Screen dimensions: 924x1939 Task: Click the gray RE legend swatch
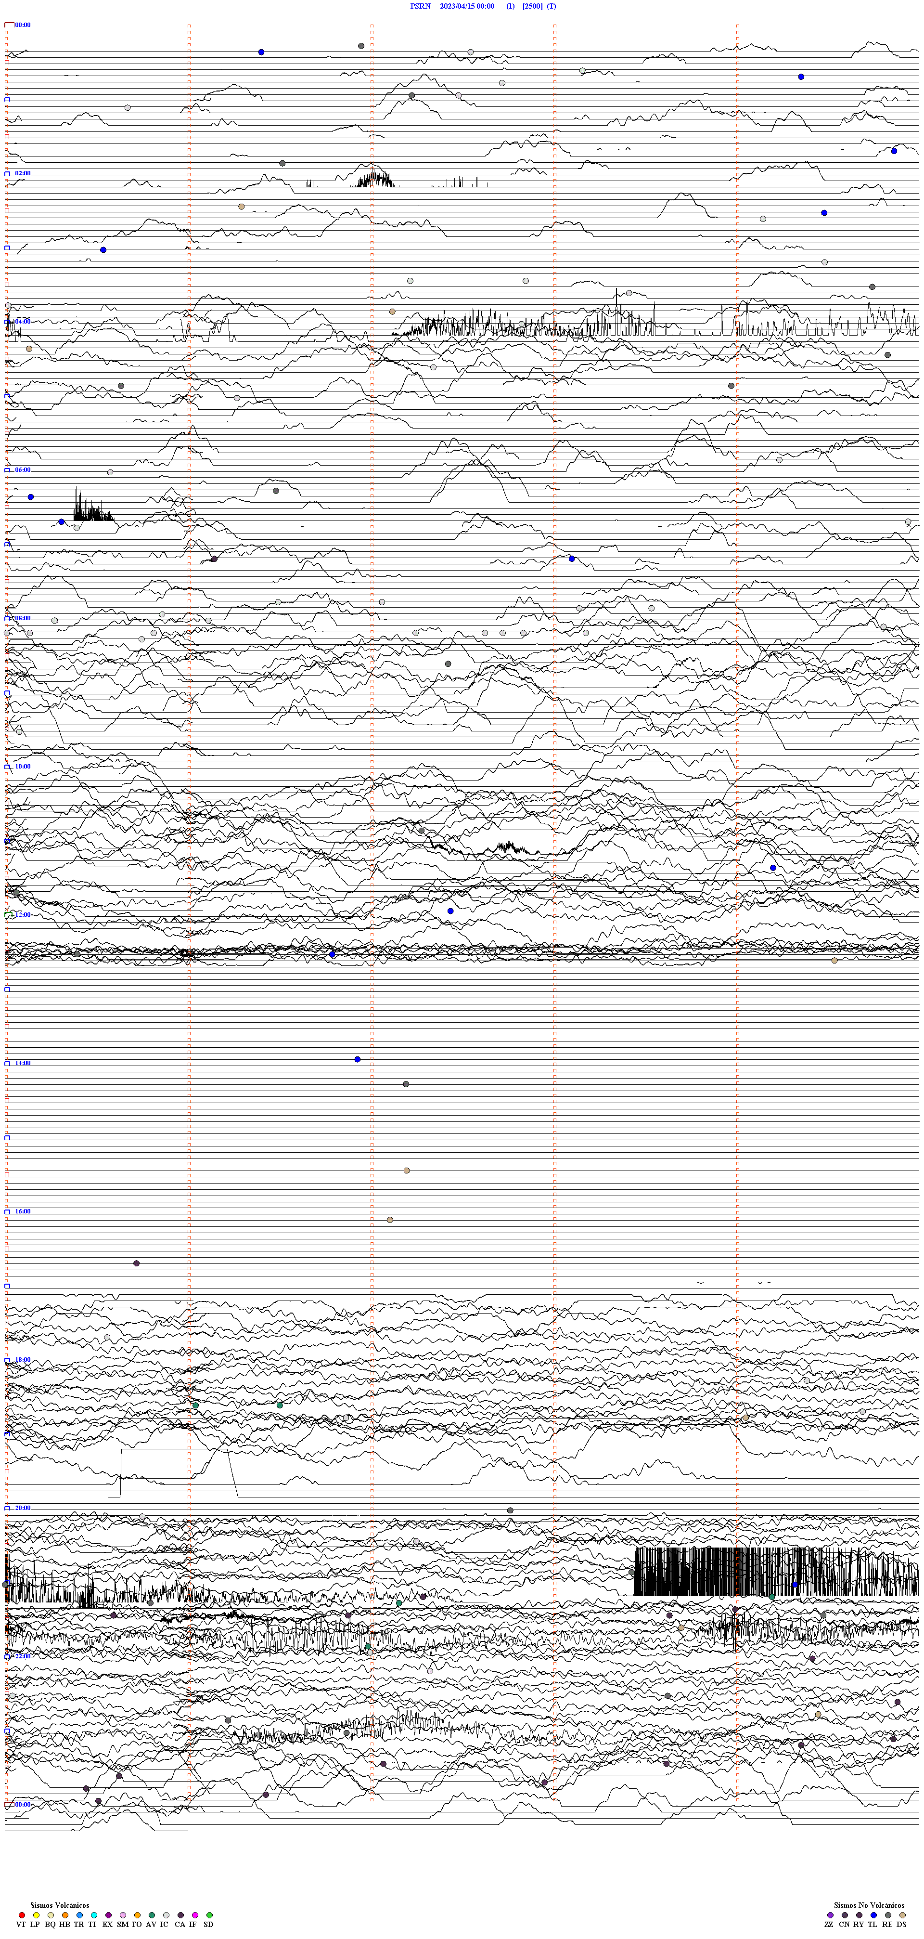pyautogui.click(x=888, y=1915)
